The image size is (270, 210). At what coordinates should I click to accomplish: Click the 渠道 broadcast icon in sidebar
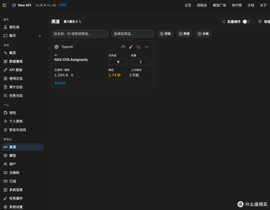pyautogui.click(x=5, y=147)
